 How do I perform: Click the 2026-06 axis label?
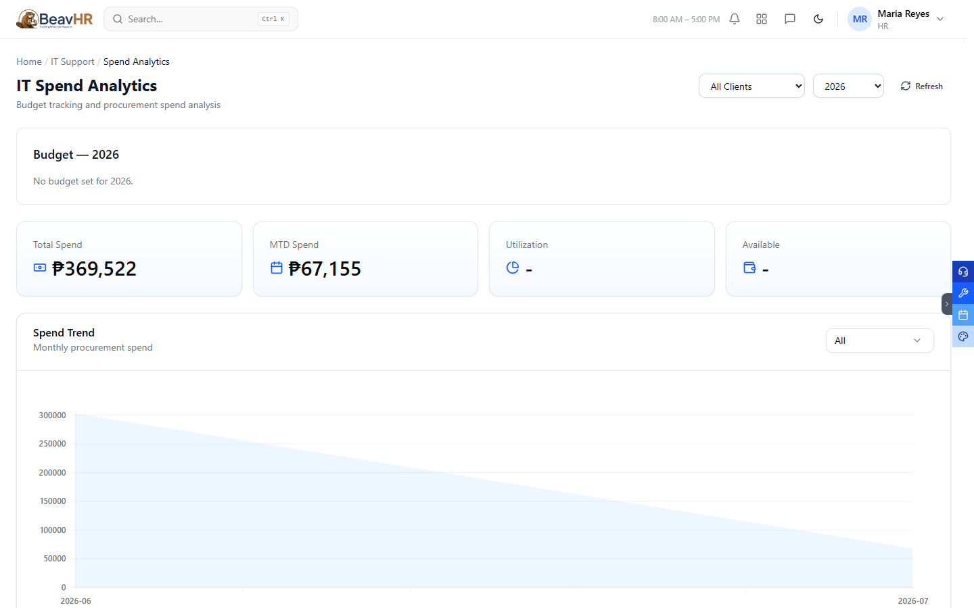pyautogui.click(x=76, y=601)
